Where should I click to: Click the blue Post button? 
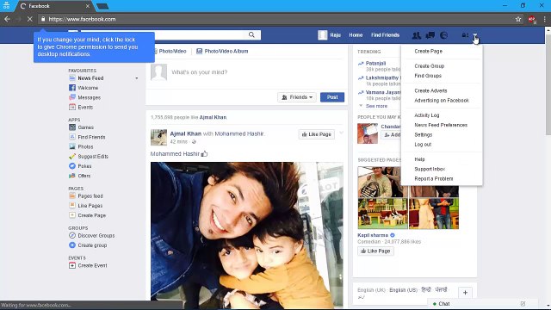point(332,97)
